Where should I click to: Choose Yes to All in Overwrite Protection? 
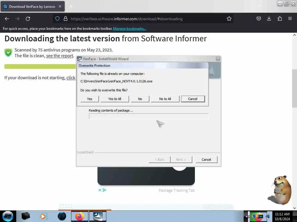(115, 99)
